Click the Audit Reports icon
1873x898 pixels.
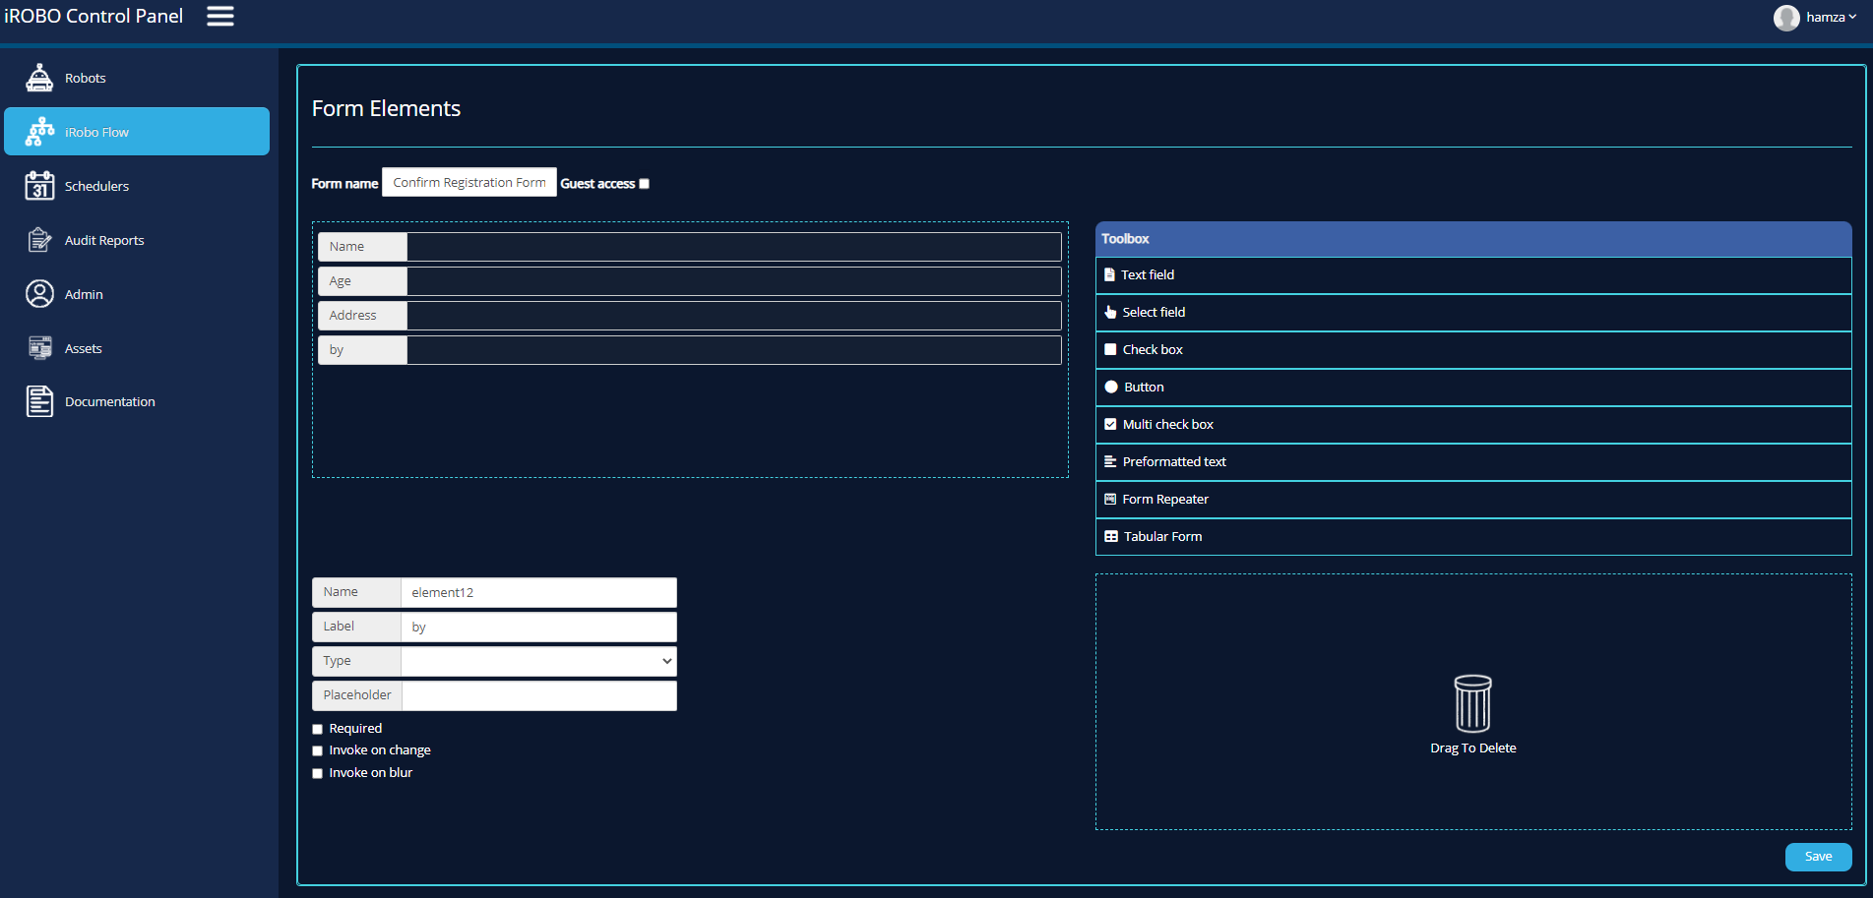coord(39,240)
